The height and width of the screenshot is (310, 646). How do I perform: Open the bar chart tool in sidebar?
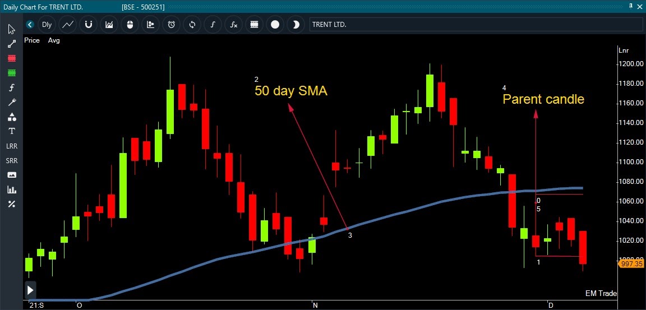(x=12, y=190)
